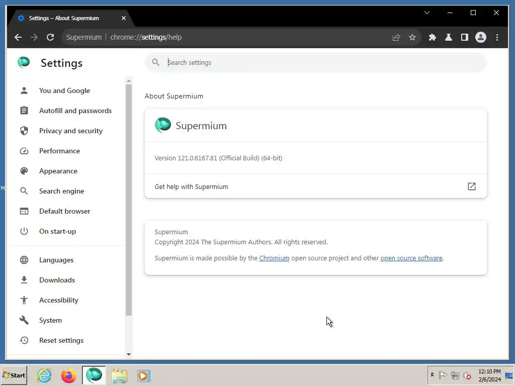Click the sidebar scrollbar thumb
Viewport: 515px width, 386px height.
click(x=129, y=200)
